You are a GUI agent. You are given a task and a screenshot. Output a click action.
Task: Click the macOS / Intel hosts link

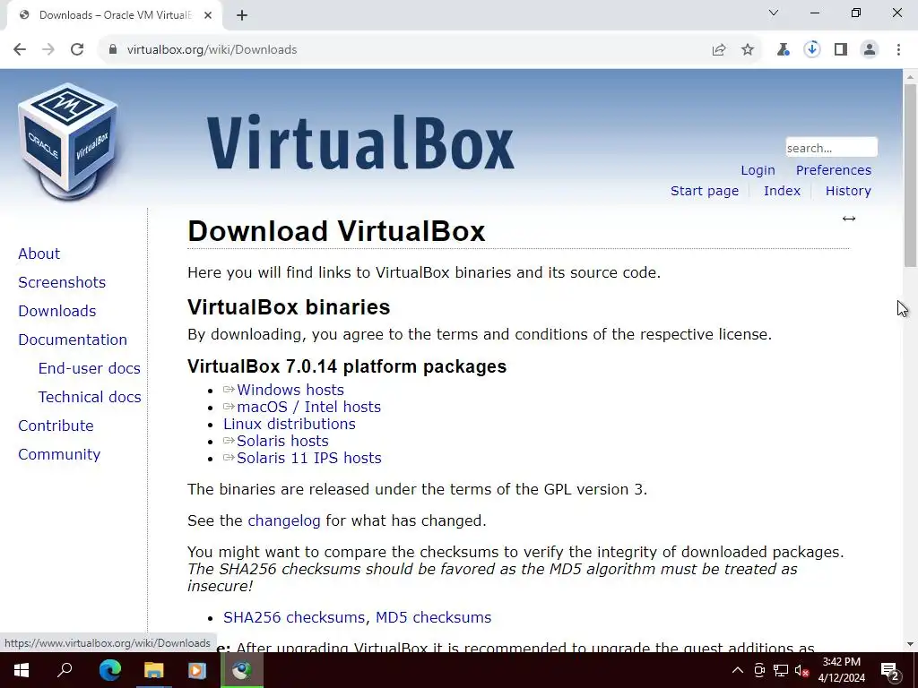[x=308, y=407]
